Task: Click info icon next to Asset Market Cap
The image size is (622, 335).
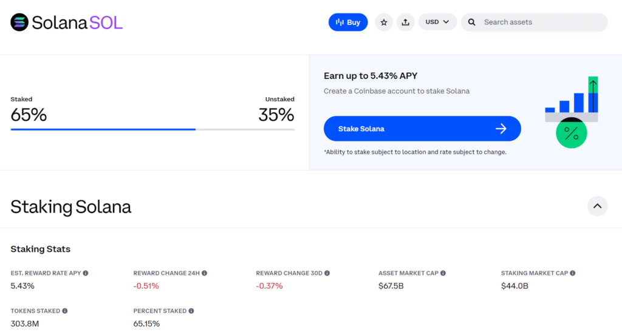Action: tap(443, 273)
